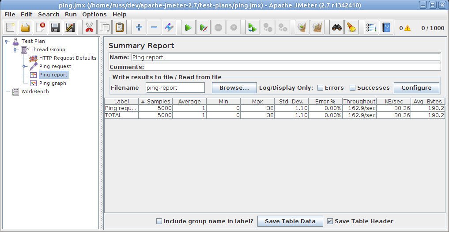
Task: Select Test Plan in the tree
Action: (x=33, y=41)
